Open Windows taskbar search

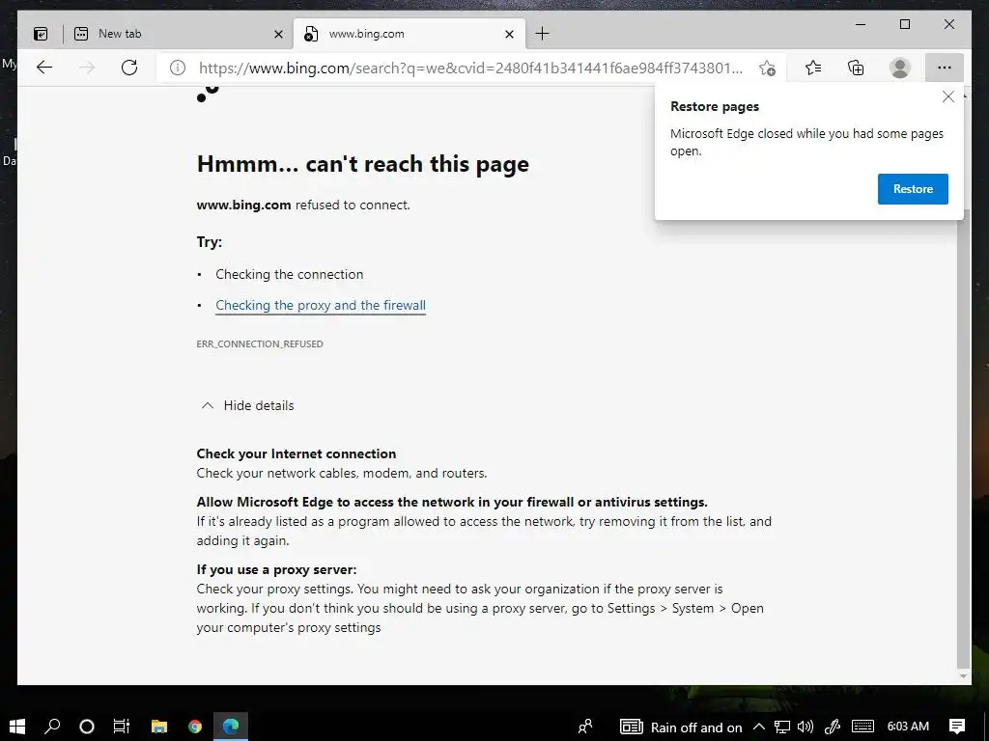[52, 727]
